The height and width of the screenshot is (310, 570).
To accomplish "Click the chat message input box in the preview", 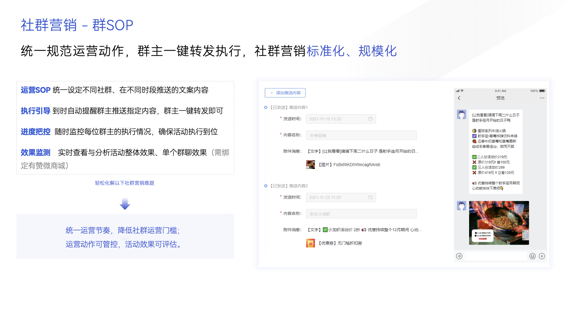I will (496, 256).
